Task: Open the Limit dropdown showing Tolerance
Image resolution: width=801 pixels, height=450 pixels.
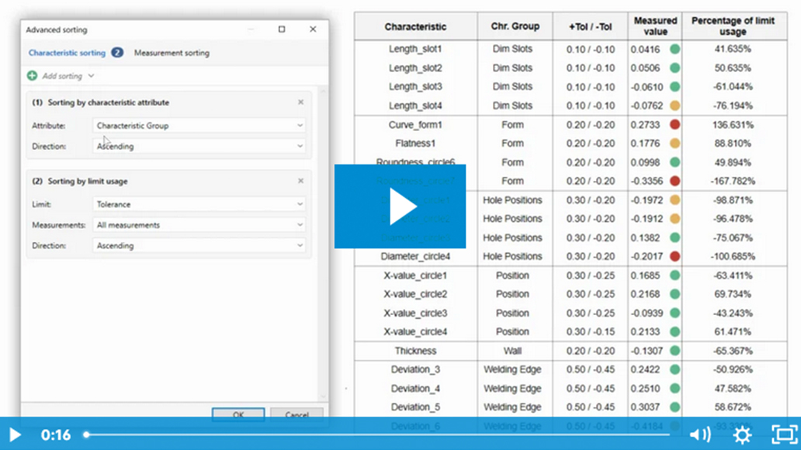Action: pyautogui.click(x=199, y=204)
